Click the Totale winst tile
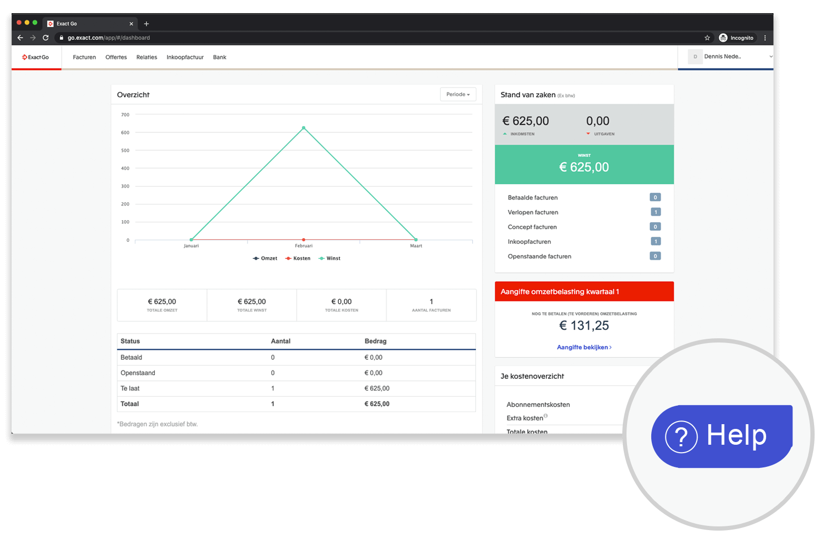Image resolution: width=822 pixels, height=548 pixels. [252, 305]
